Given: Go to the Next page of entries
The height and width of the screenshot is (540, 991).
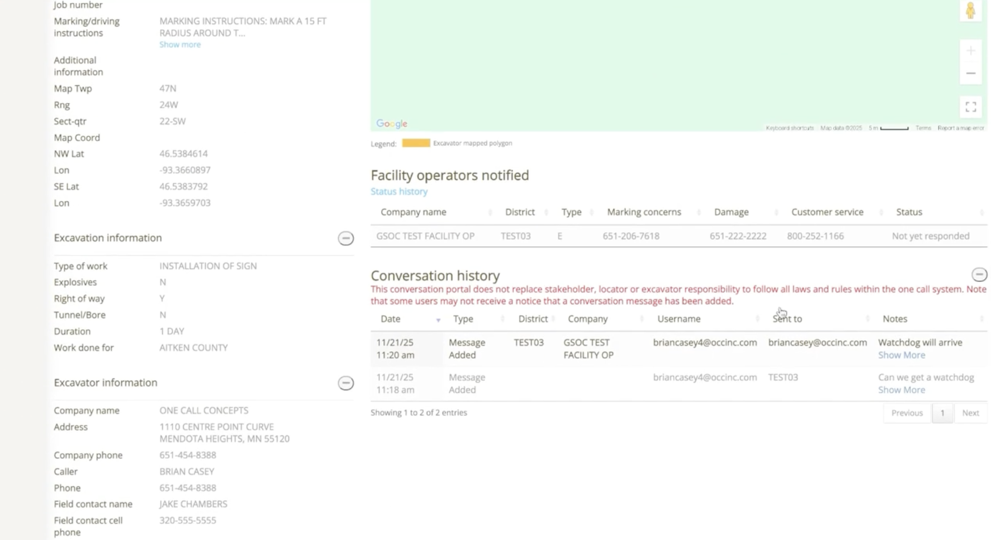Looking at the screenshot, I should pos(970,413).
